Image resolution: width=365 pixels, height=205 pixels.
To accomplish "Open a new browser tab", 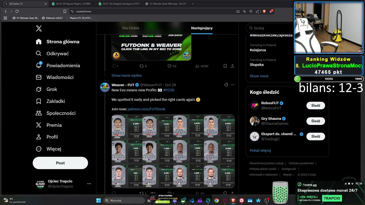I will point(193,4).
